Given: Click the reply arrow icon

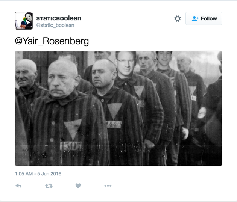Looking at the screenshot, I should (x=18, y=186).
